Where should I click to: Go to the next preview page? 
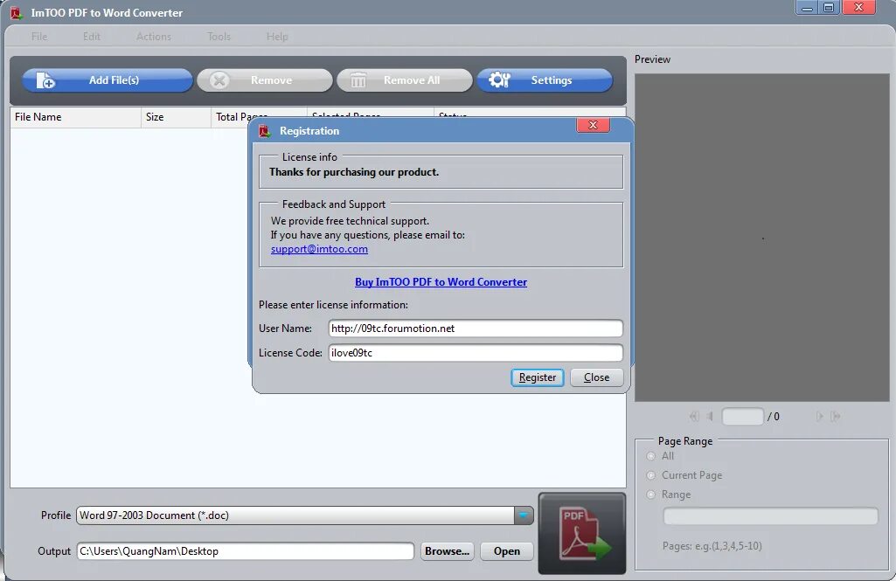(x=819, y=417)
